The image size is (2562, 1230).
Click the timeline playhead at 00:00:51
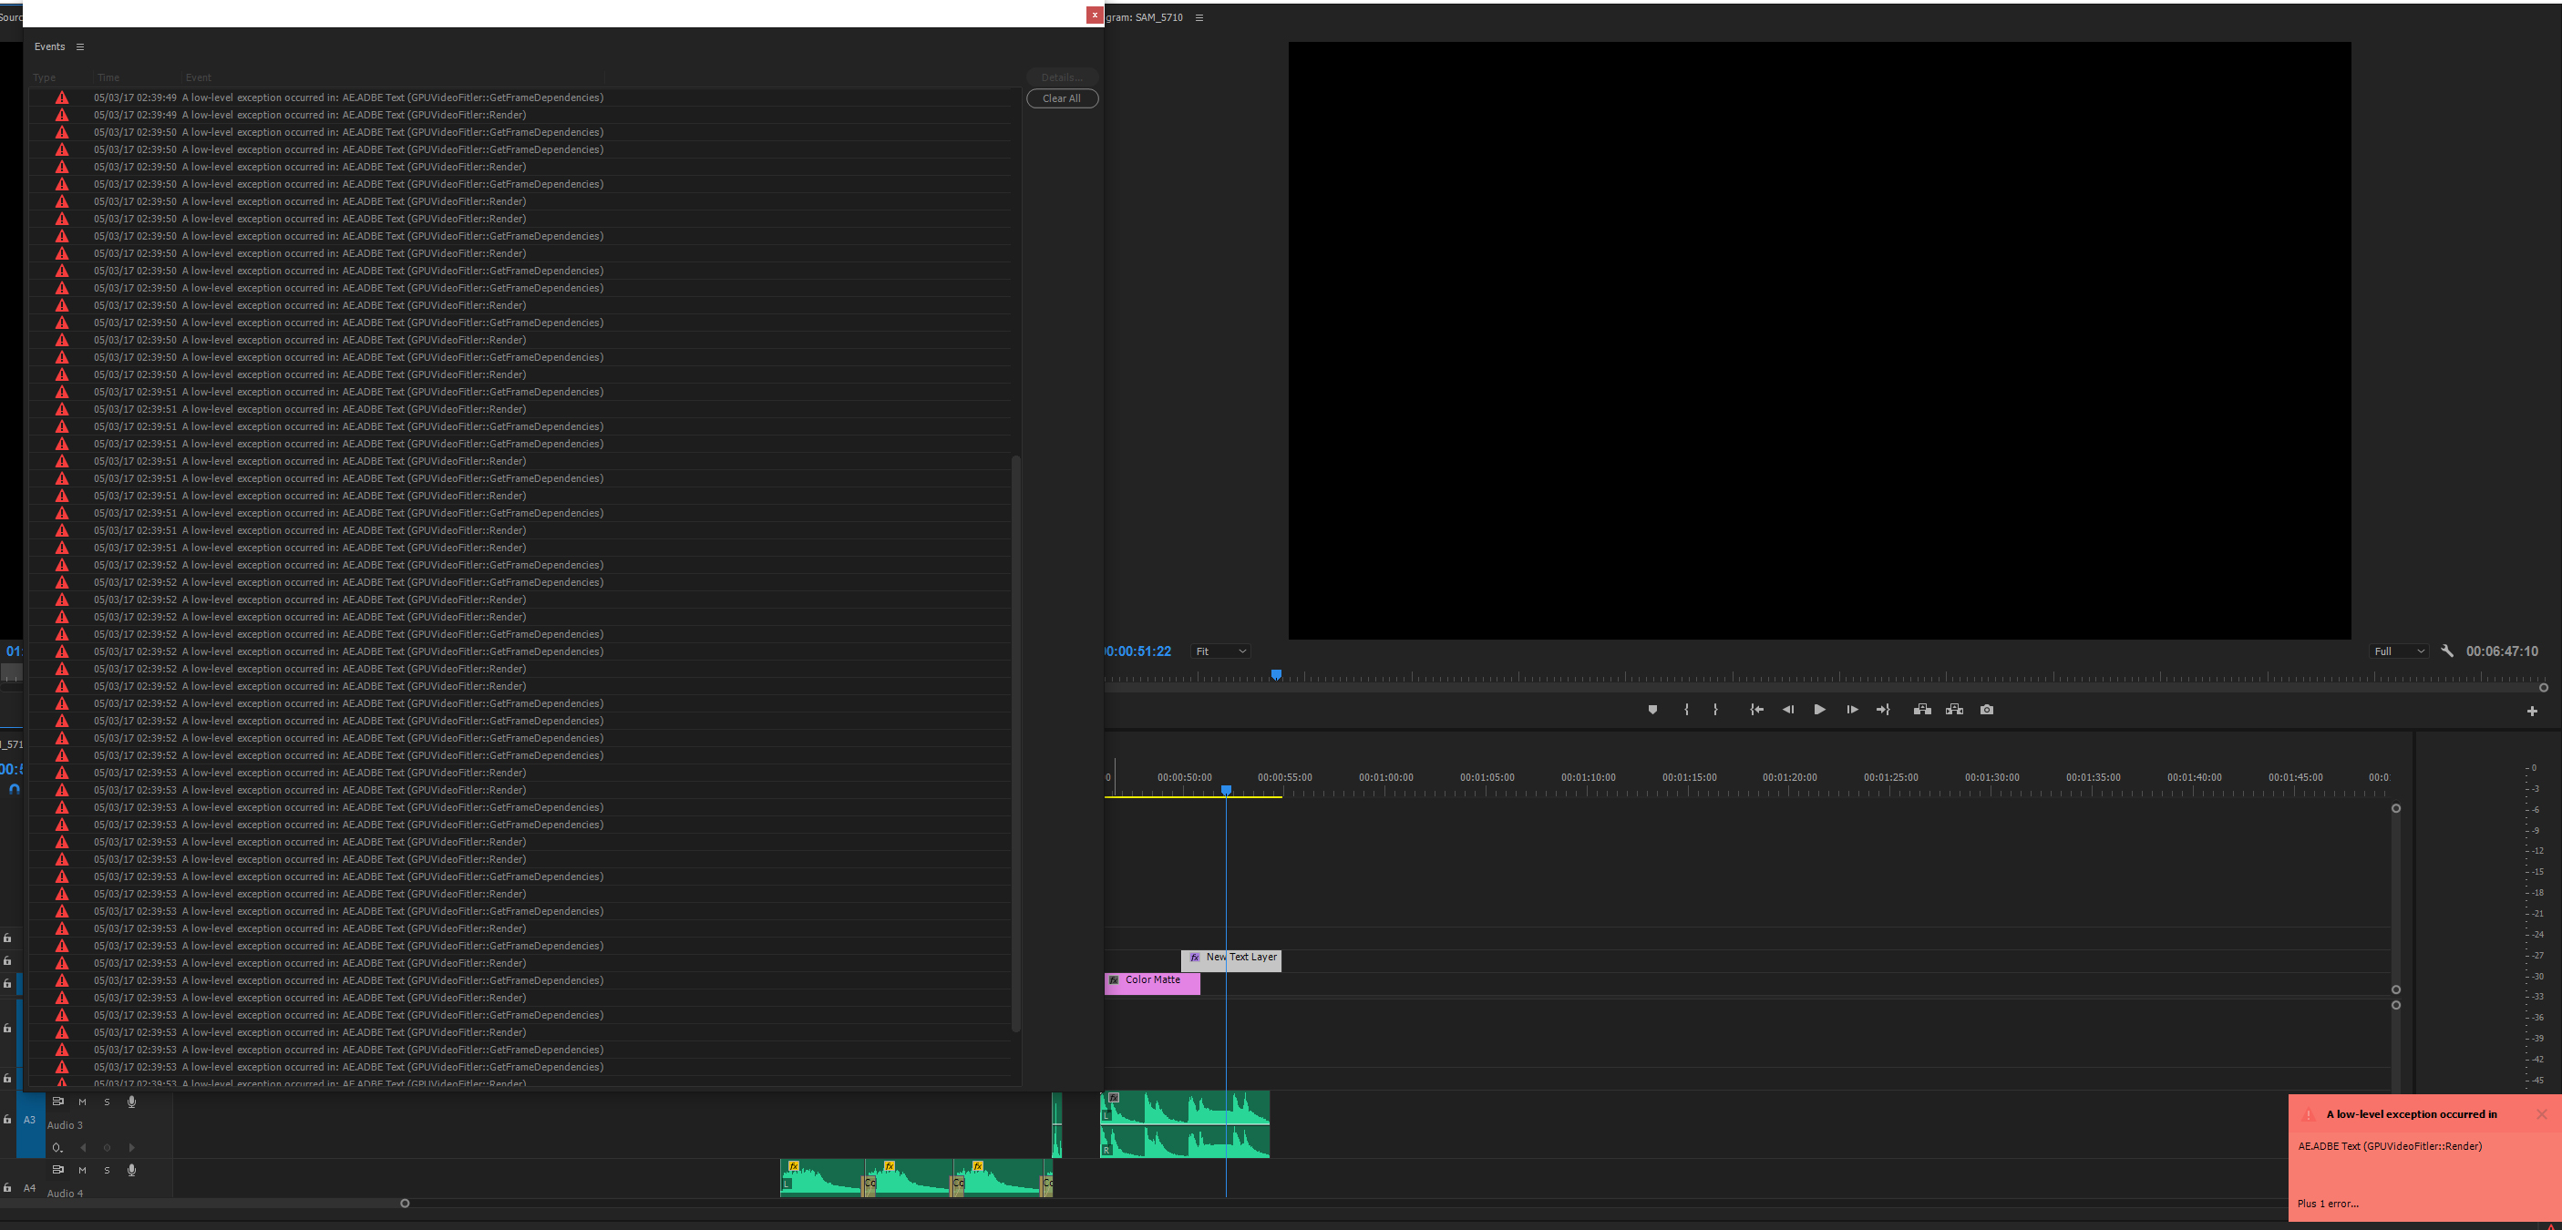1226,790
